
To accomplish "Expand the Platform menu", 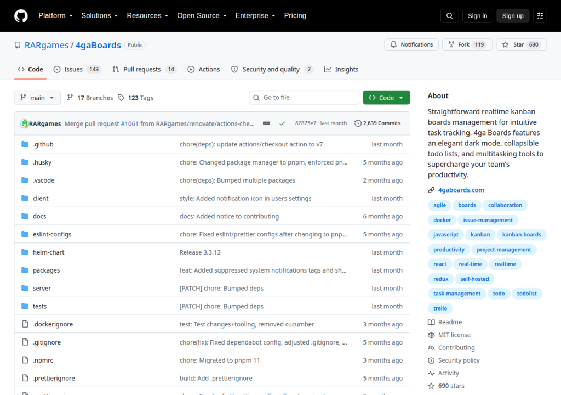I will pyautogui.click(x=55, y=16).
